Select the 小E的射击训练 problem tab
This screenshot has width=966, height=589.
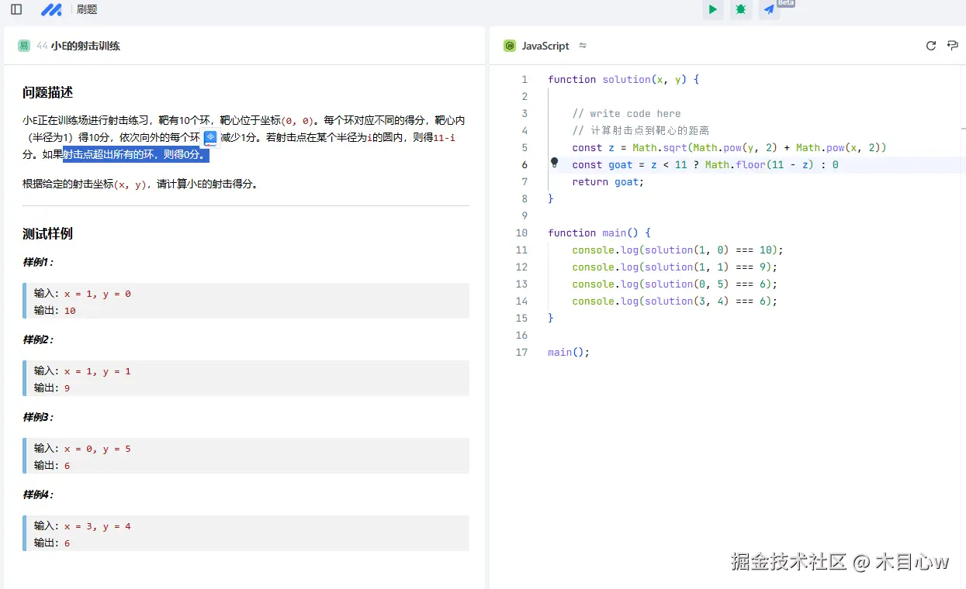[x=85, y=46]
